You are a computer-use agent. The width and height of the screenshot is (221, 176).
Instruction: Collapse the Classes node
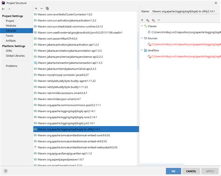coord(142,26)
